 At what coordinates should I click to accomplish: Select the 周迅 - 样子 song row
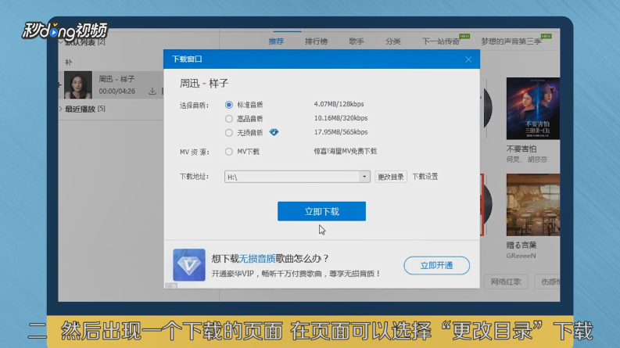pos(111,85)
